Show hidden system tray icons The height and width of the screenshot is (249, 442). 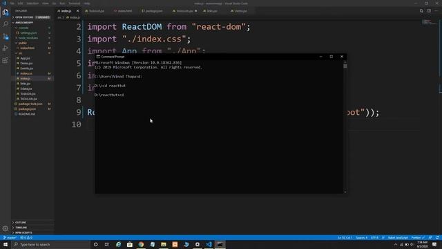point(396,244)
